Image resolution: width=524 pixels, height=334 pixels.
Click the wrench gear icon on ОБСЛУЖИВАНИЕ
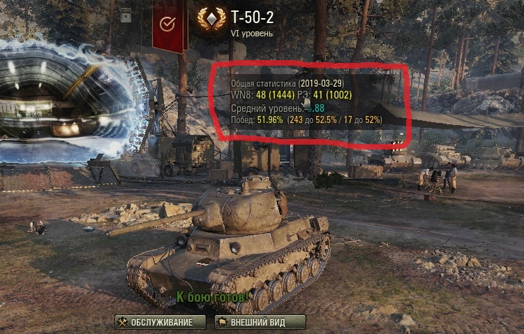pos(123,322)
